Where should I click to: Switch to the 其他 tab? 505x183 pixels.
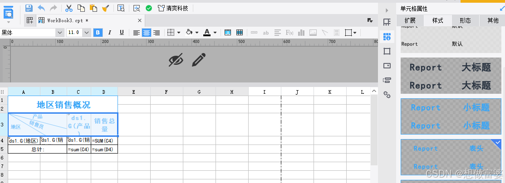point(493,20)
